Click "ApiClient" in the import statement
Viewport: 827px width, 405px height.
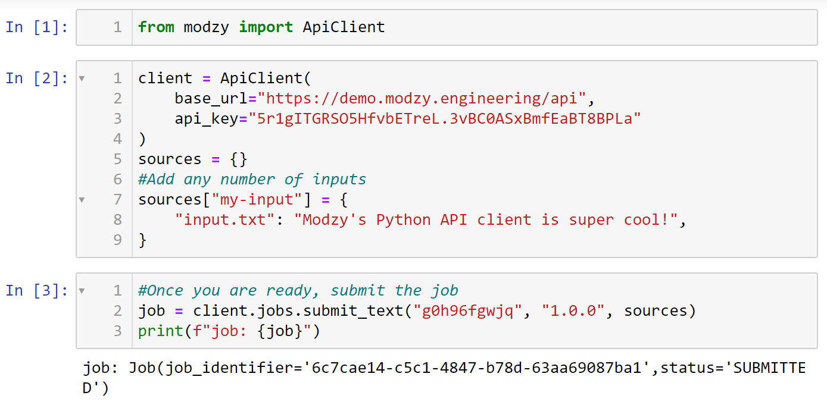coord(344,27)
